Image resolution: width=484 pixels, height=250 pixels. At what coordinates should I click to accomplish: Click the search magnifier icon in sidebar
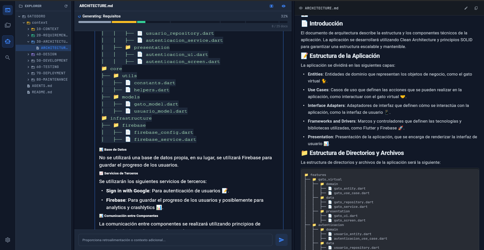point(8,58)
